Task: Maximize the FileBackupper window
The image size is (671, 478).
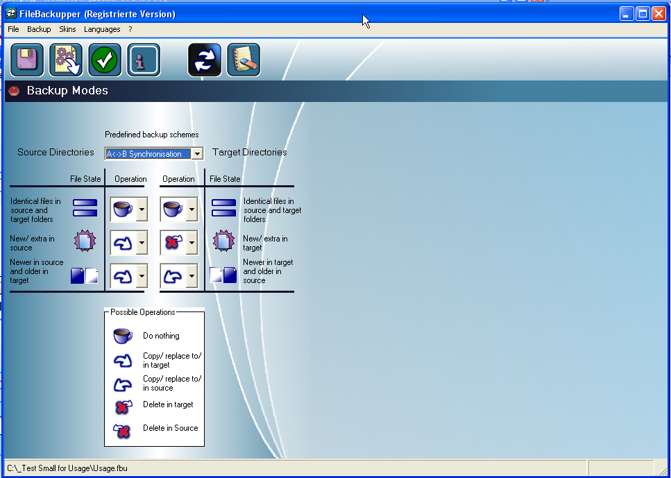Action: pyautogui.click(x=643, y=14)
